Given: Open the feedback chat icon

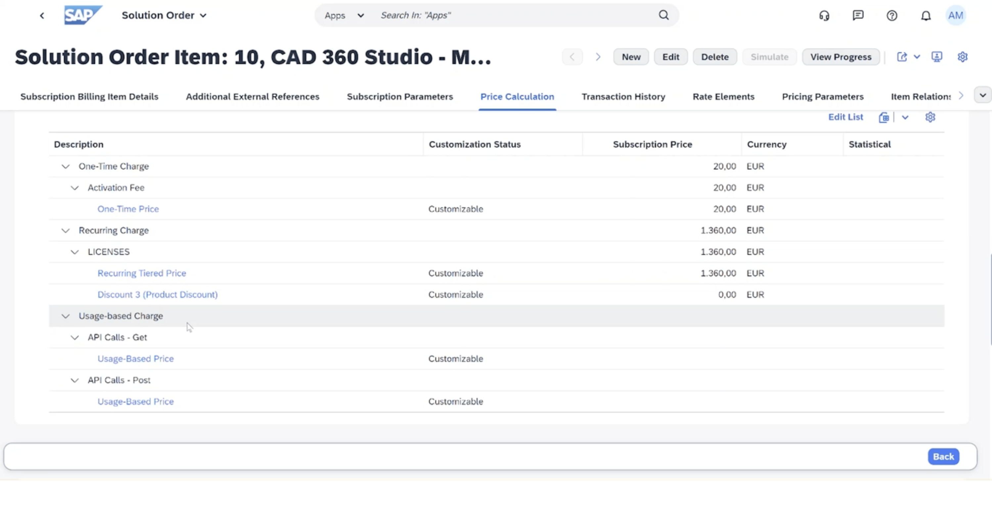Looking at the screenshot, I should 858,16.
